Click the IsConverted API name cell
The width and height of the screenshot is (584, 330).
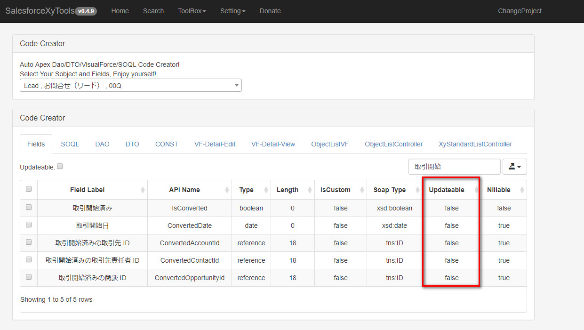190,208
